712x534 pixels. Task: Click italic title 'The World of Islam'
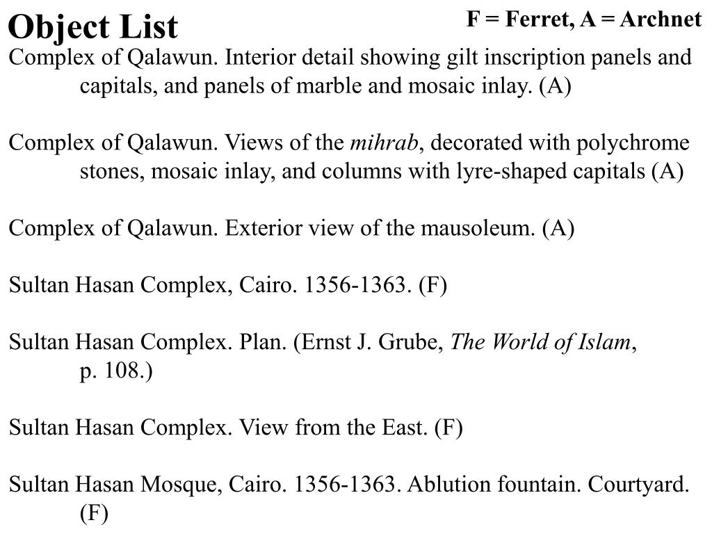(541, 342)
